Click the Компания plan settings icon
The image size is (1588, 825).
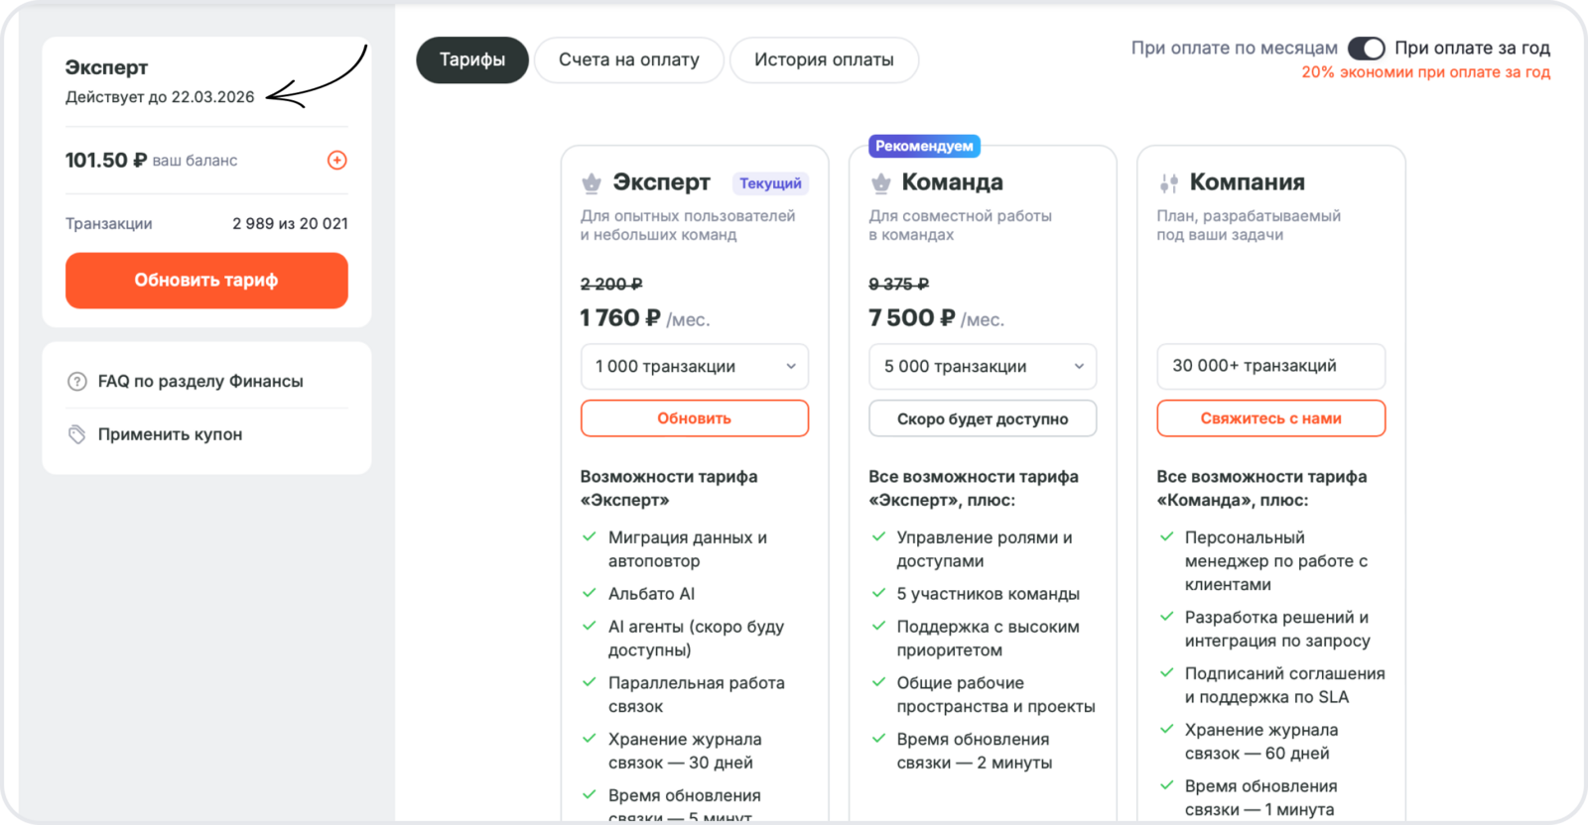[x=1168, y=183]
